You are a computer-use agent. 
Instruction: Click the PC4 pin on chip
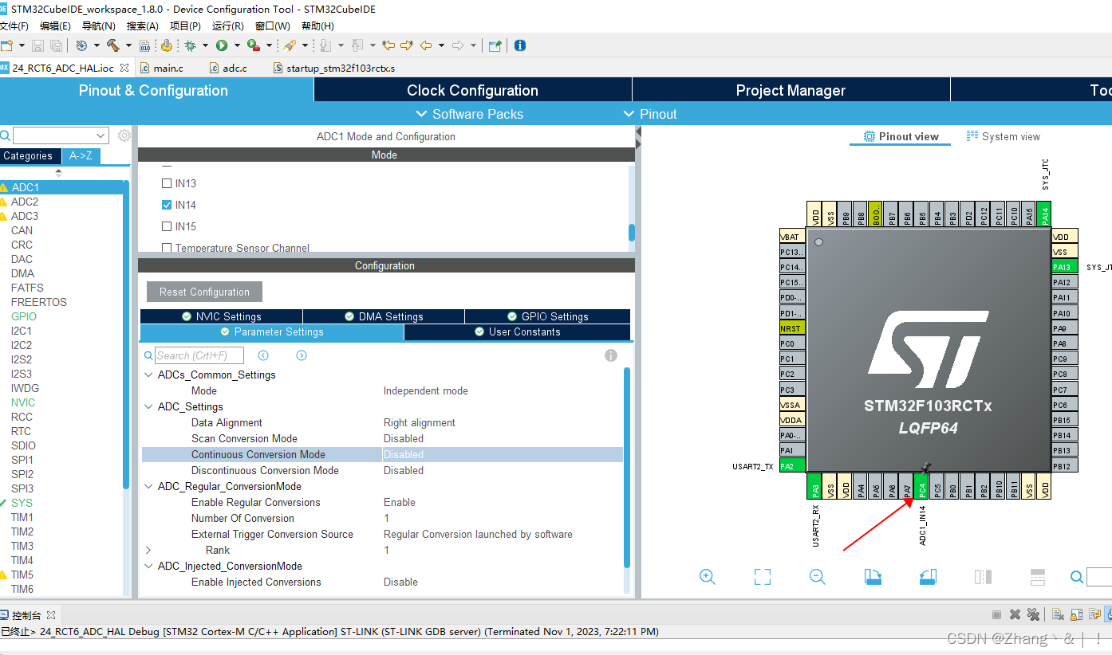click(x=922, y=486)
